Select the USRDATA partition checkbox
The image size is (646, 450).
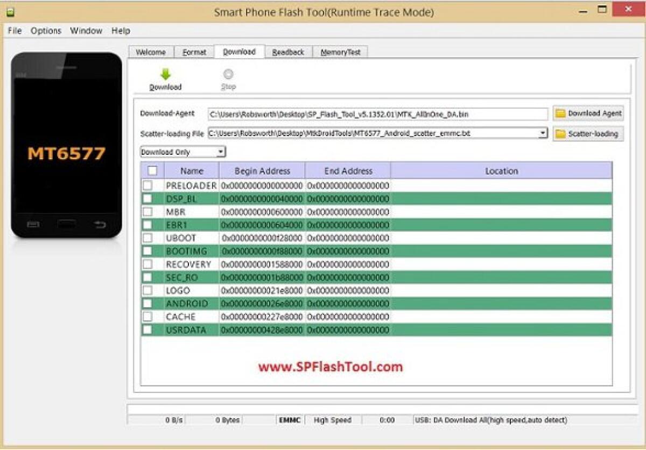pos(148,330)
